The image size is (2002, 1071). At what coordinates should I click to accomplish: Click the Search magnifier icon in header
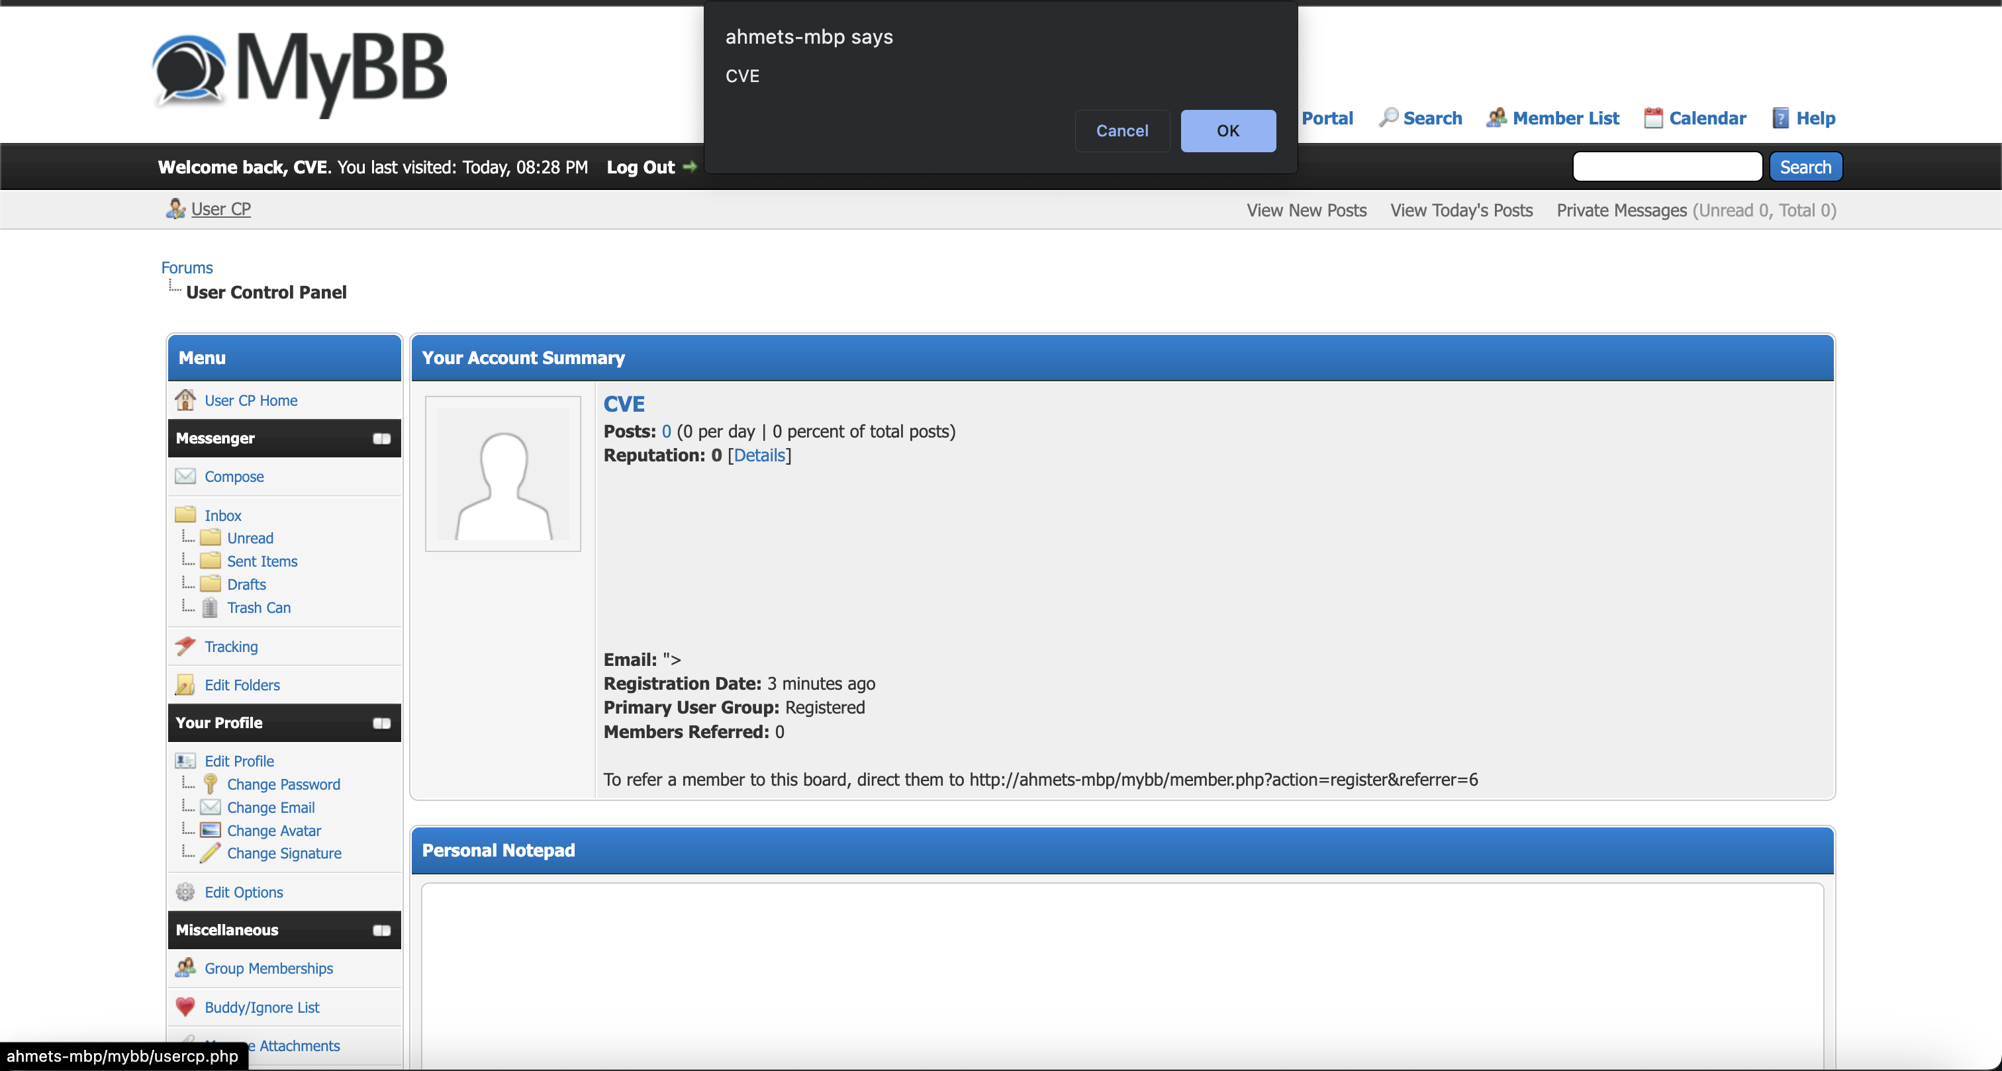click(x=1388, y=117)
